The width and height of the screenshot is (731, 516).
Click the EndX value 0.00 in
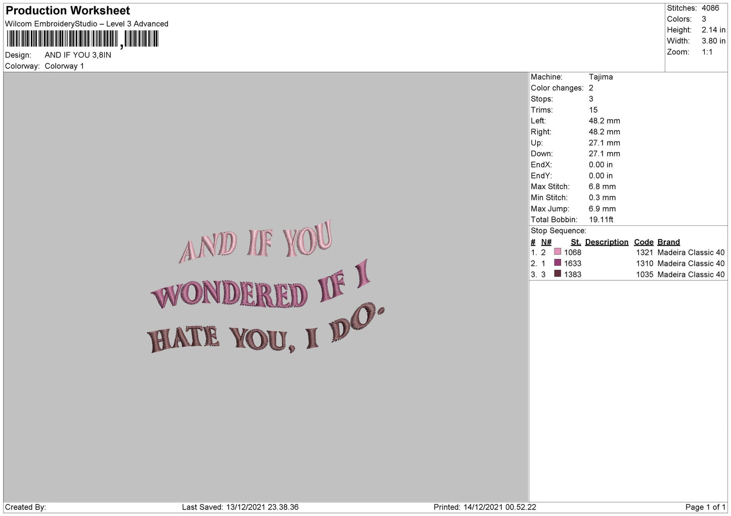pos(600,165)
